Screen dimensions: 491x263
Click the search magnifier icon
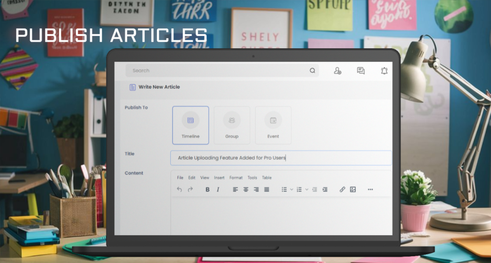point(312,71)
